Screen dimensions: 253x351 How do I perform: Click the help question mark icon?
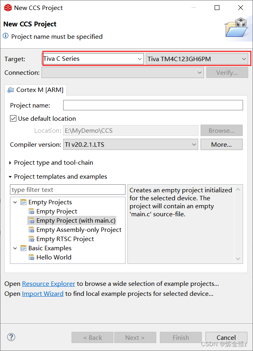tap(11, 337)
